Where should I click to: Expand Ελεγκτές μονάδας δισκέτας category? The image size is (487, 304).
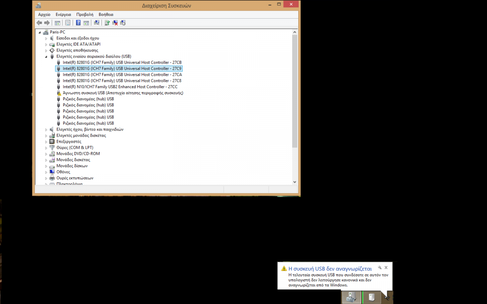tap(46, 135)
